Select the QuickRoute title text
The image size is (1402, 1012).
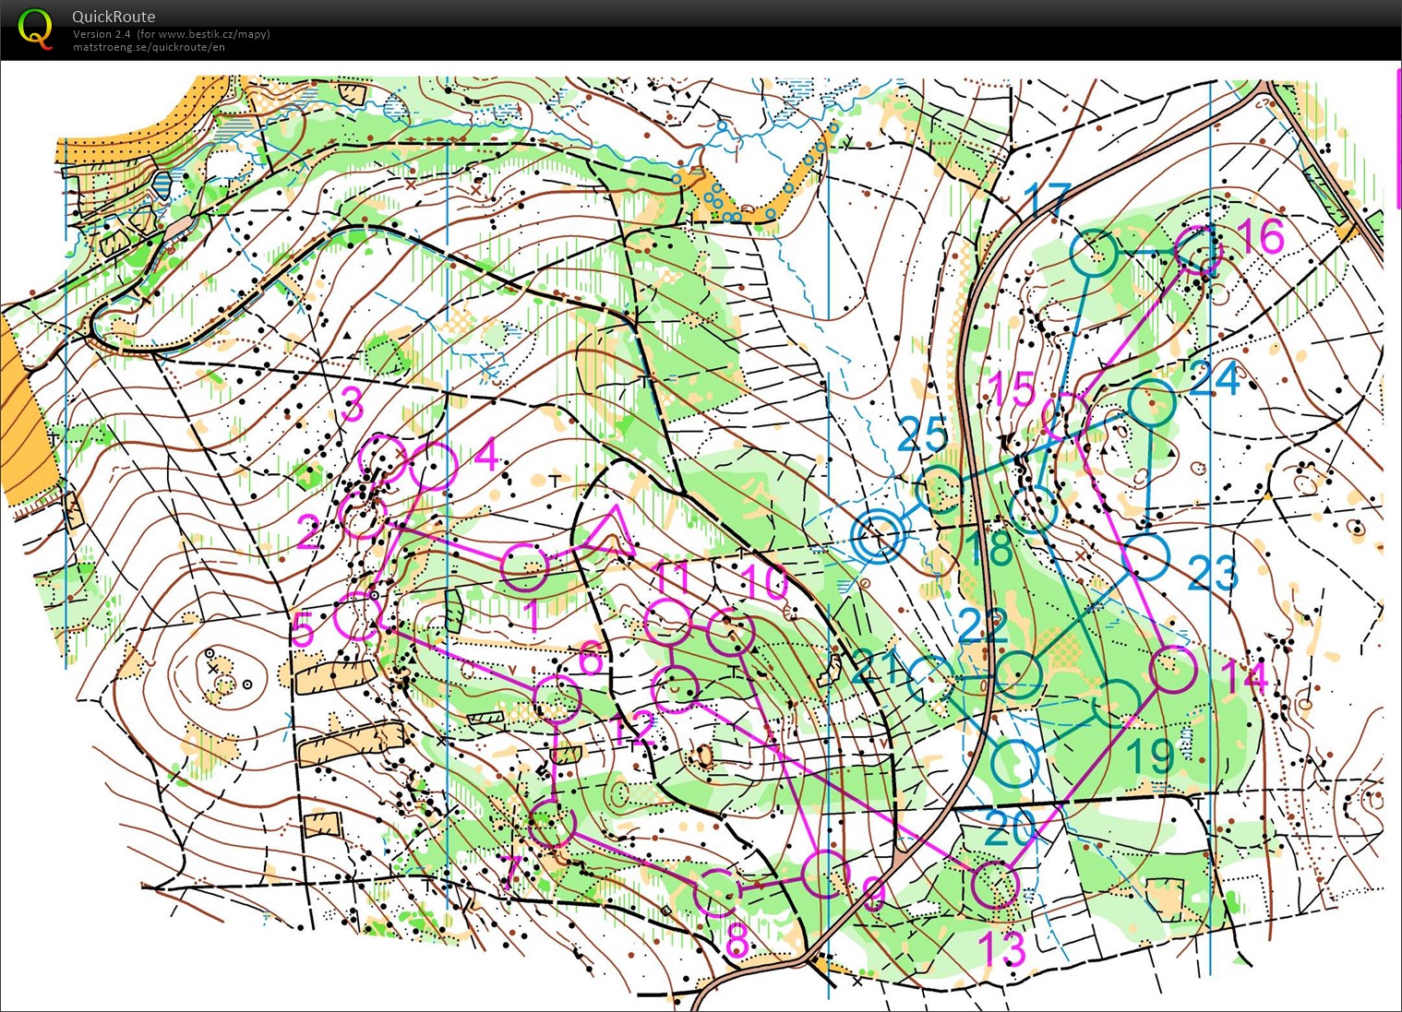pyautogui.click(x=114, y=17)
